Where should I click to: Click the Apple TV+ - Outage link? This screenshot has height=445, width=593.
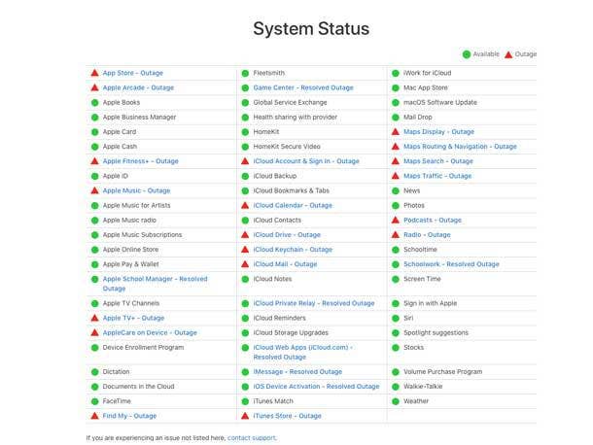pyautogui.click(x=133, y=318)
